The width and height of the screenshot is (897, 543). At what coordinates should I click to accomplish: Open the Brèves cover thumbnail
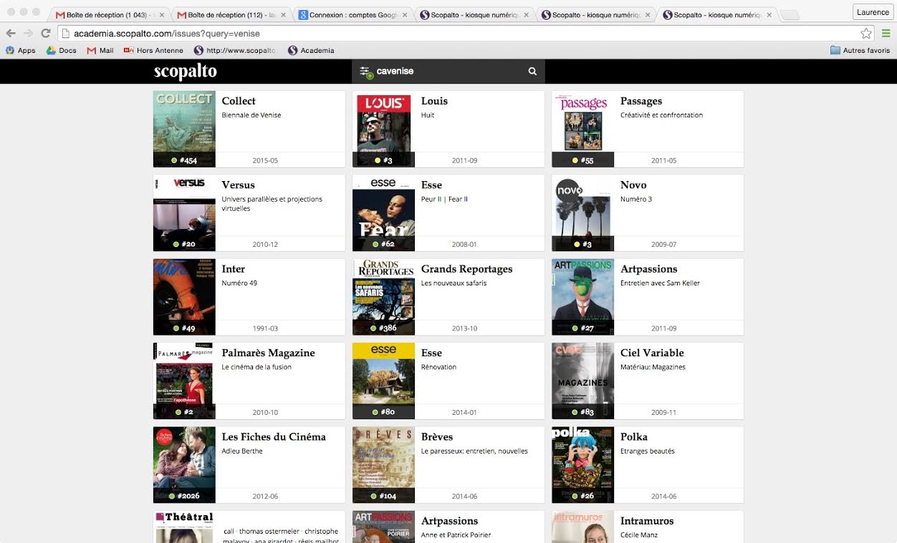[383, 465]
